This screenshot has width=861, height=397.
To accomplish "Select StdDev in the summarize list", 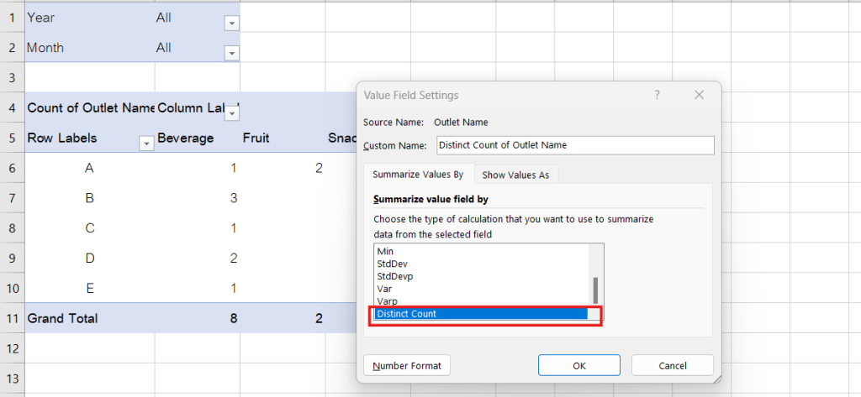I will tap(480, 264).
